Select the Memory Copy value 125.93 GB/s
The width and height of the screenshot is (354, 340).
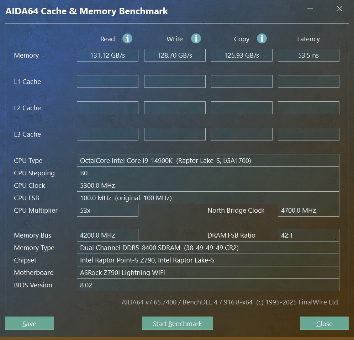[x=242, y=55]
